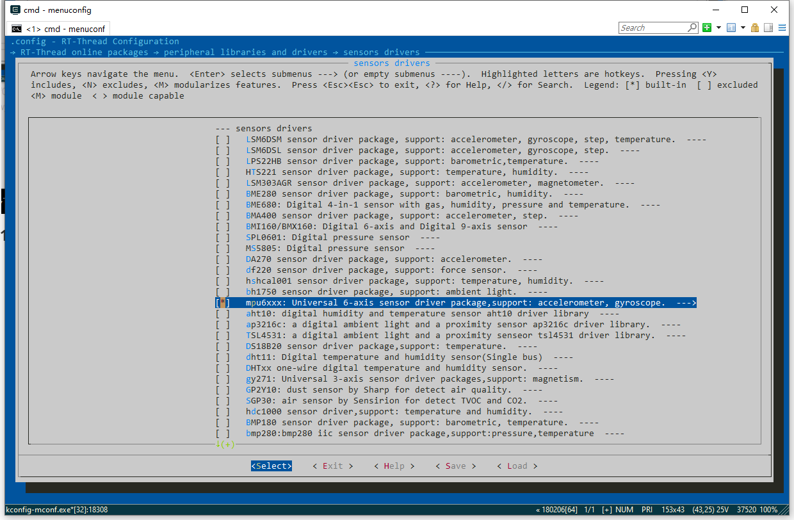Expand the df220 force sensor ---- submenu

pos(528,270)
